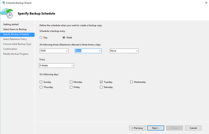Go to Getting started step
Viewport: 209px width, 134px height.
(11, 25)
